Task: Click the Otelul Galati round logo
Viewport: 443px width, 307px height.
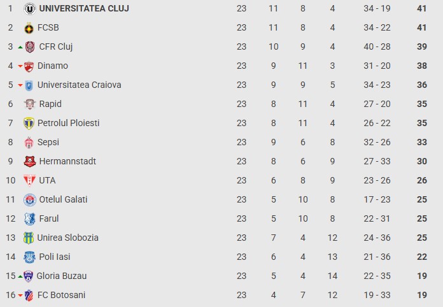Action: (30, 199)
